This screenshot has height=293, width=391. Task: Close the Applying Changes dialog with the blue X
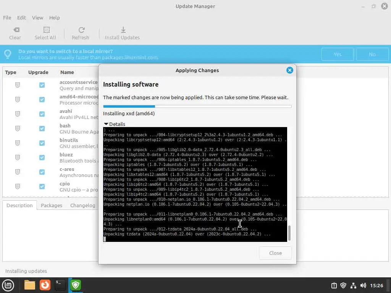pos(289,70)
